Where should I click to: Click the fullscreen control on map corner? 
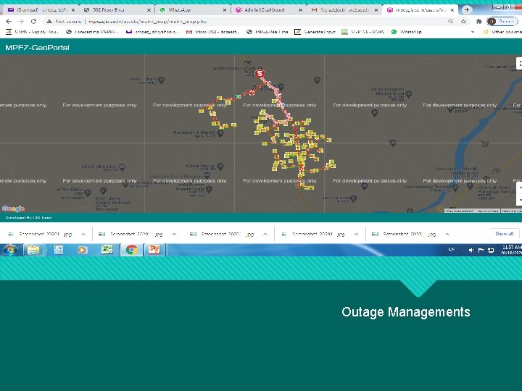(x=519, y=63)
